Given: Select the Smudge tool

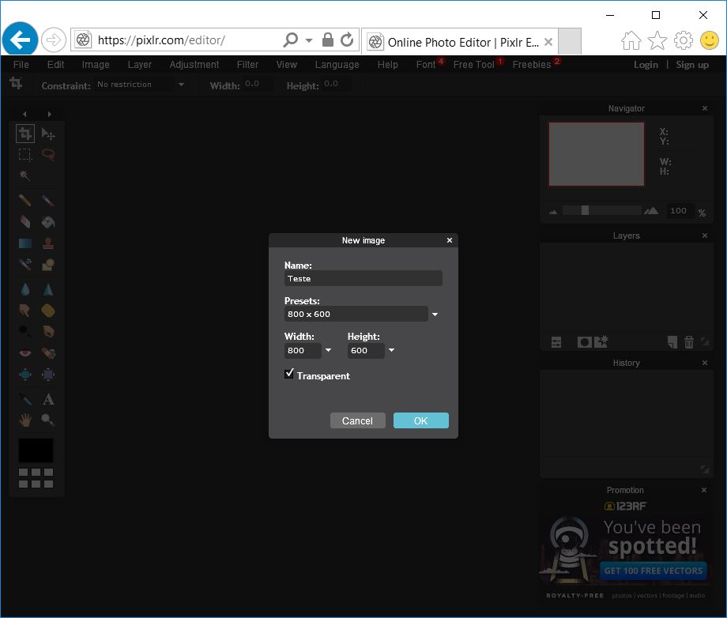Looking at the screenshot, I should pyautogui.click(x=25, y=310).
